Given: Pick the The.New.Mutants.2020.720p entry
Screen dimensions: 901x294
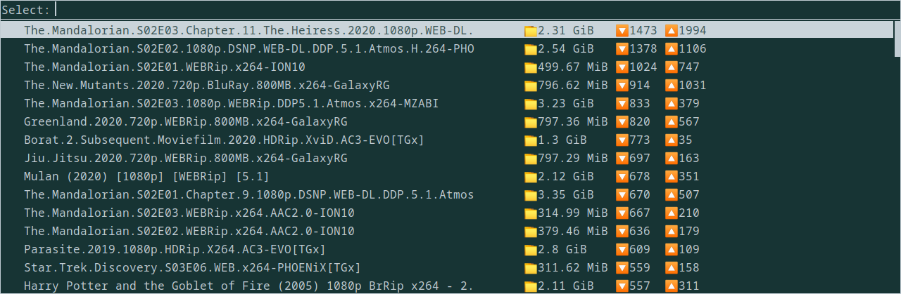Looking at the screenshot, I should [447, 86].
